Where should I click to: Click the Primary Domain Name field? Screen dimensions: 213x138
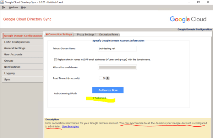(x=118, y=49)
